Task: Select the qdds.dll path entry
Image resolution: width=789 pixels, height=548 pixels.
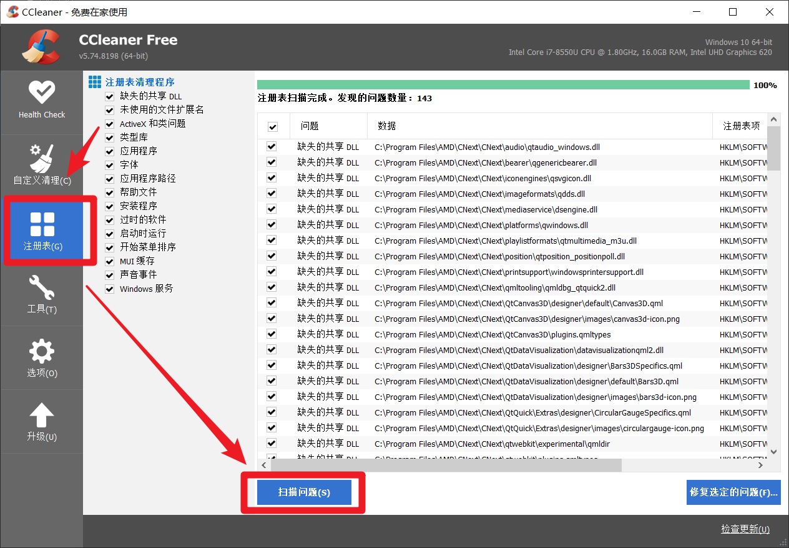Action: [479, 194]
